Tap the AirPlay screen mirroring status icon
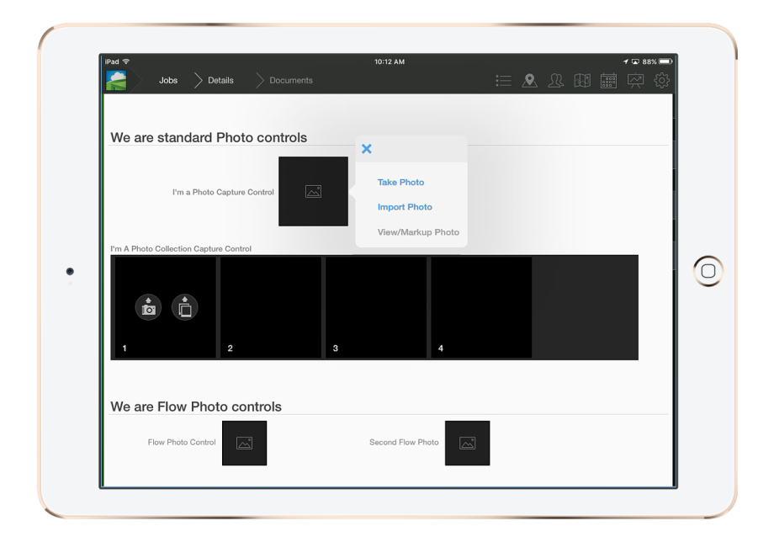This screenshot has height=542, width=774. pos(635,61)
